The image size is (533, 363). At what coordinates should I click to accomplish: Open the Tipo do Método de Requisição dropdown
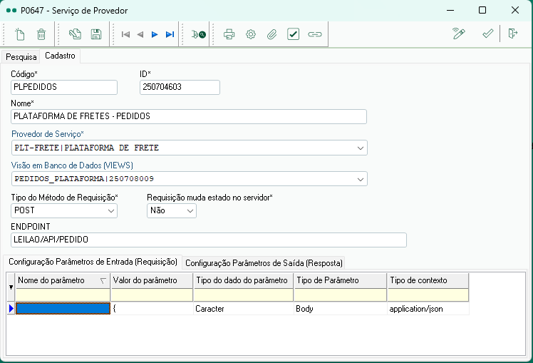111,210
